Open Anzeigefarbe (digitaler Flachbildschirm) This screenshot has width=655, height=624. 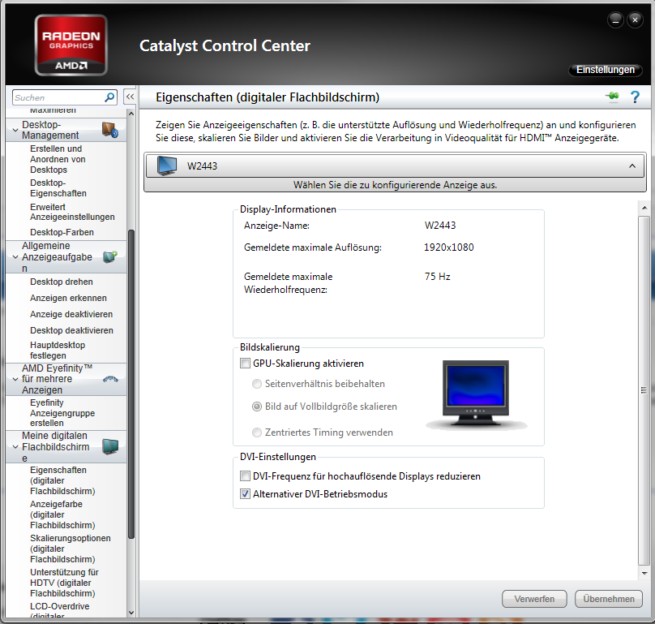pyautogui.click(x=62, y=514)
